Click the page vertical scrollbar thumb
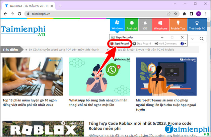Image resolution: width=211 pixels, height=137 pixels. point(209,24)
